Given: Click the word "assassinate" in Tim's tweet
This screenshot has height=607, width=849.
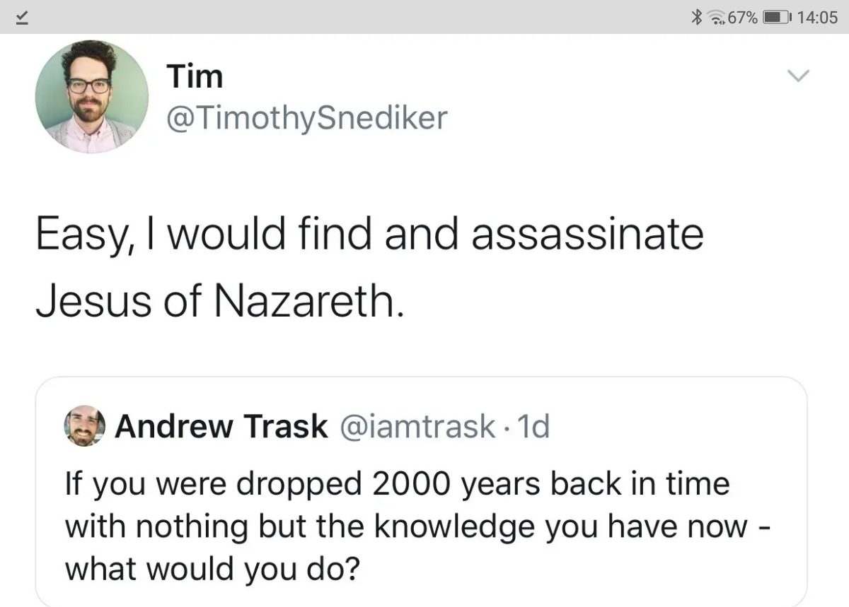Looking at the screenshot, I should [x=587, y=235].
